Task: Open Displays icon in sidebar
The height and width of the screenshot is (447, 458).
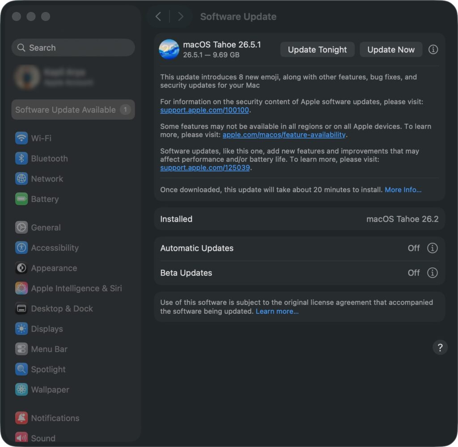Action: pyautogui.click(x=21, y=329)
